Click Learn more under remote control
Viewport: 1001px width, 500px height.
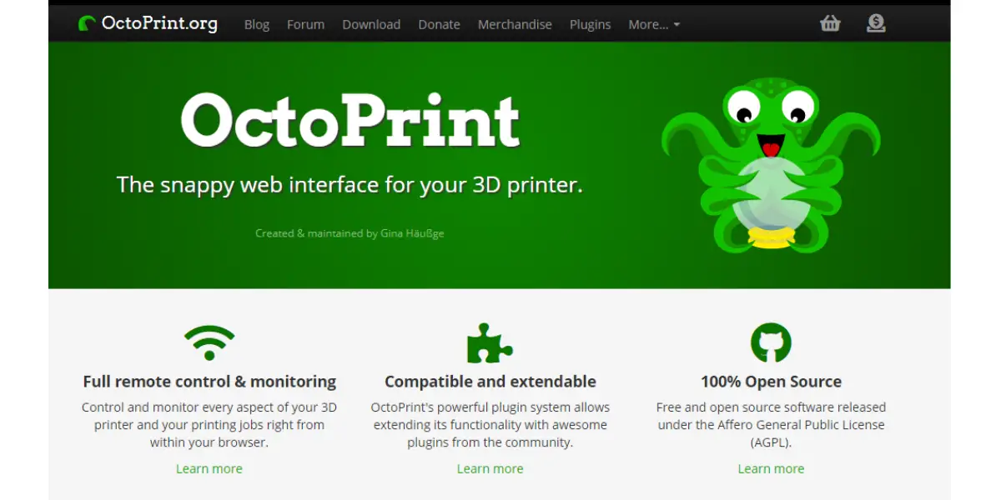point(209,468)
